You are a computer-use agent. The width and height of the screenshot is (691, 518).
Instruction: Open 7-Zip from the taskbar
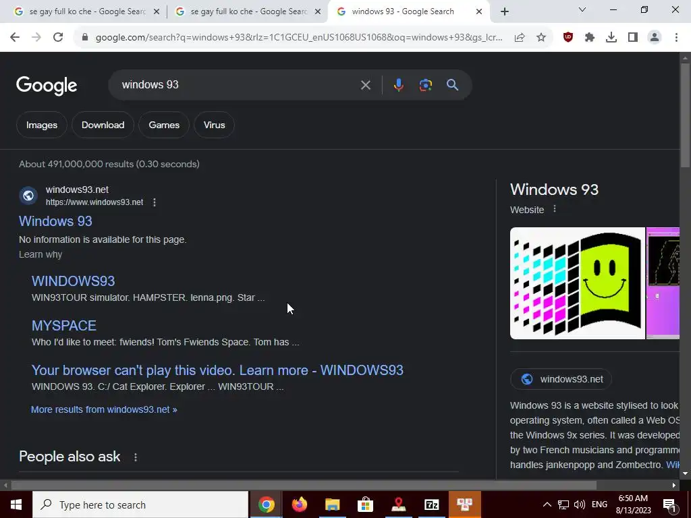click(431, 505)
